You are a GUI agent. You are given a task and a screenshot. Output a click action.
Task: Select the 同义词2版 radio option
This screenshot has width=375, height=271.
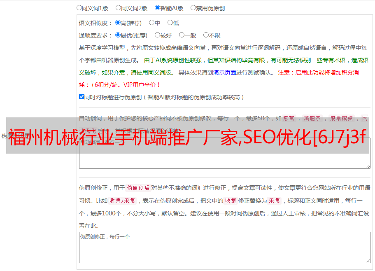118,8
